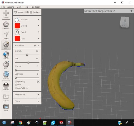Open the View menu

19,7
